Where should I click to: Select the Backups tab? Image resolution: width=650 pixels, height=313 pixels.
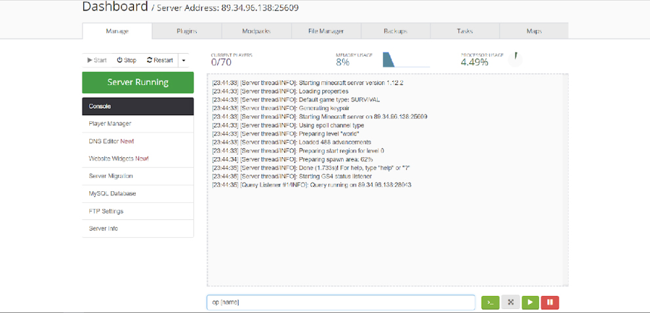click(396, 31)
